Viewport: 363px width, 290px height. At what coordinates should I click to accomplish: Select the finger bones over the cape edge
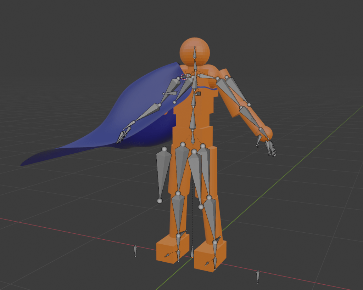click(123, 136)
